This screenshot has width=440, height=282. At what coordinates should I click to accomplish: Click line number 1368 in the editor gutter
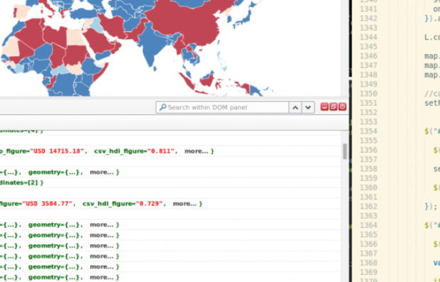pyautogui.click(x=368, y=262)
